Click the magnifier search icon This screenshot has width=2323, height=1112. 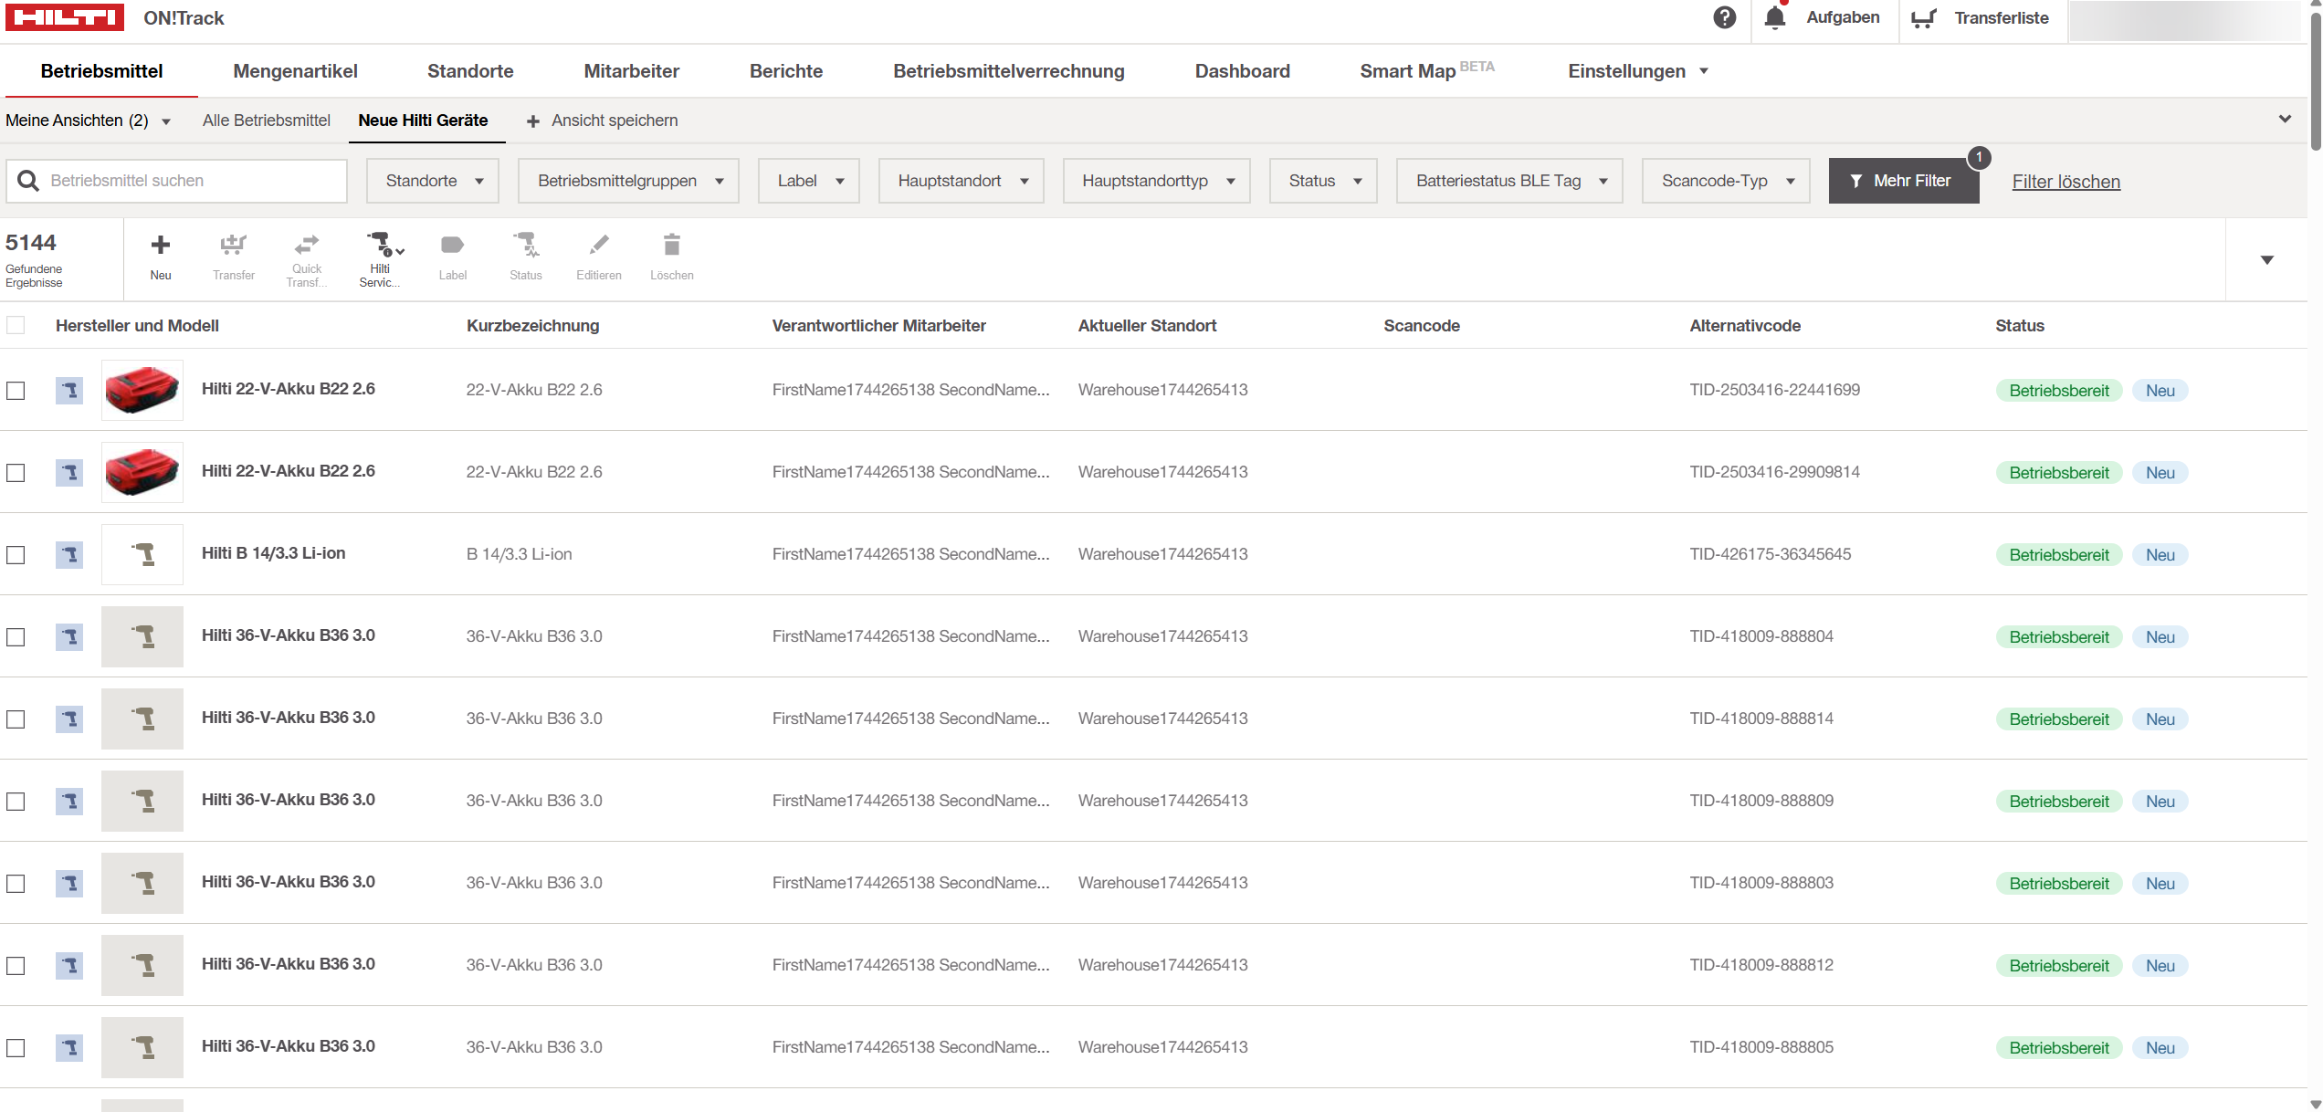point(28,181)
